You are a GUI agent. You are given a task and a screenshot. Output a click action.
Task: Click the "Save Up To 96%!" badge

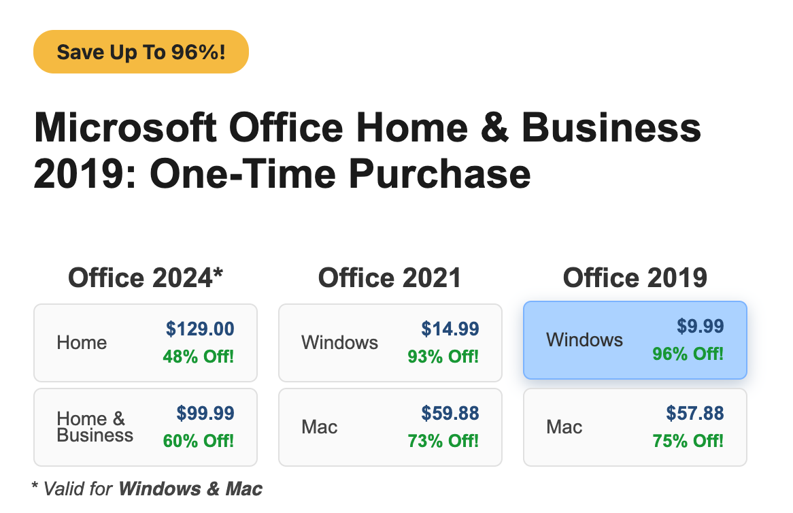coord(141,52)
